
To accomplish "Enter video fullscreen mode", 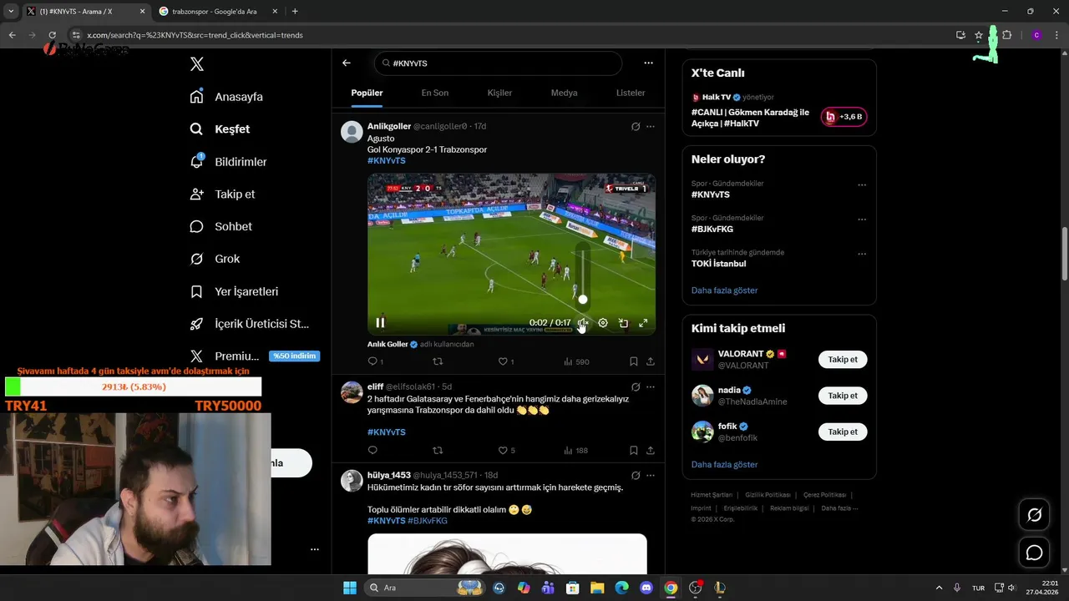I will point(643,323).
